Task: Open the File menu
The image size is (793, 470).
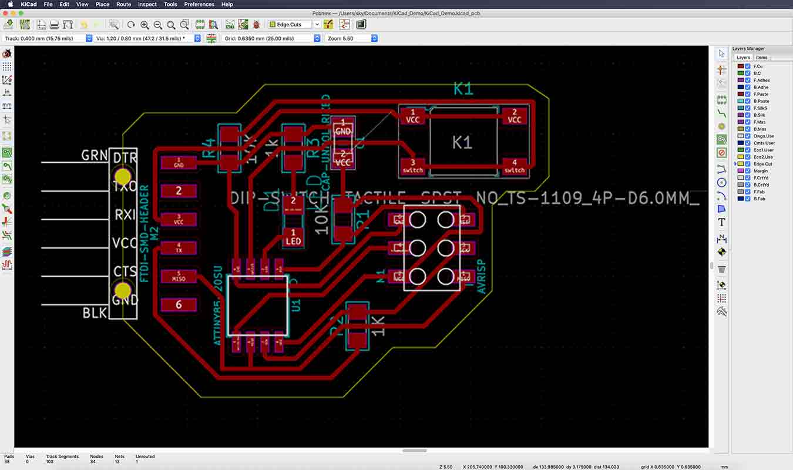Action: [x=48, y=4]
